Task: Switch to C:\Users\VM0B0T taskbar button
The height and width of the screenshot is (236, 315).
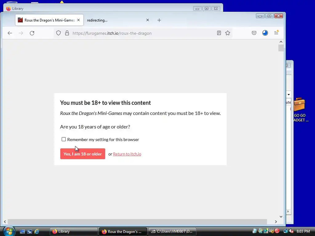Action: (172, 231)
